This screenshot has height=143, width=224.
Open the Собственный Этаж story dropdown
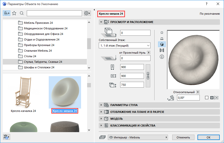click(x=125, y=46)
